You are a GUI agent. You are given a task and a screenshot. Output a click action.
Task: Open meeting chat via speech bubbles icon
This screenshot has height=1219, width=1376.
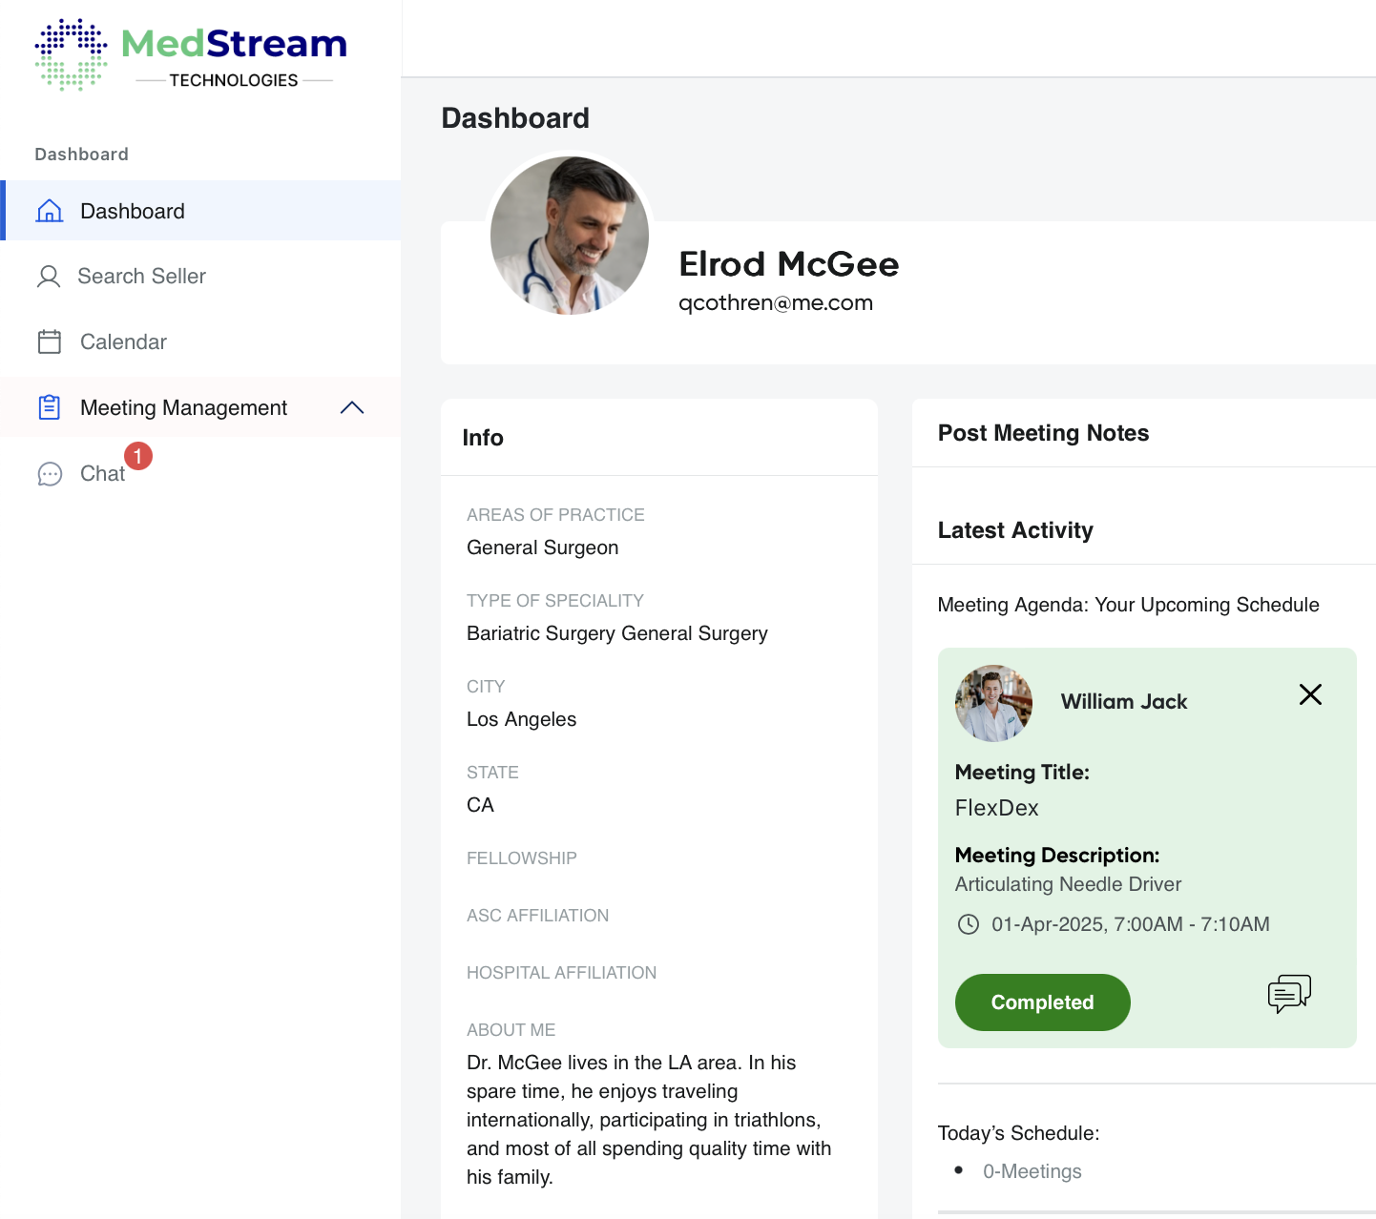click(1289, 994)
